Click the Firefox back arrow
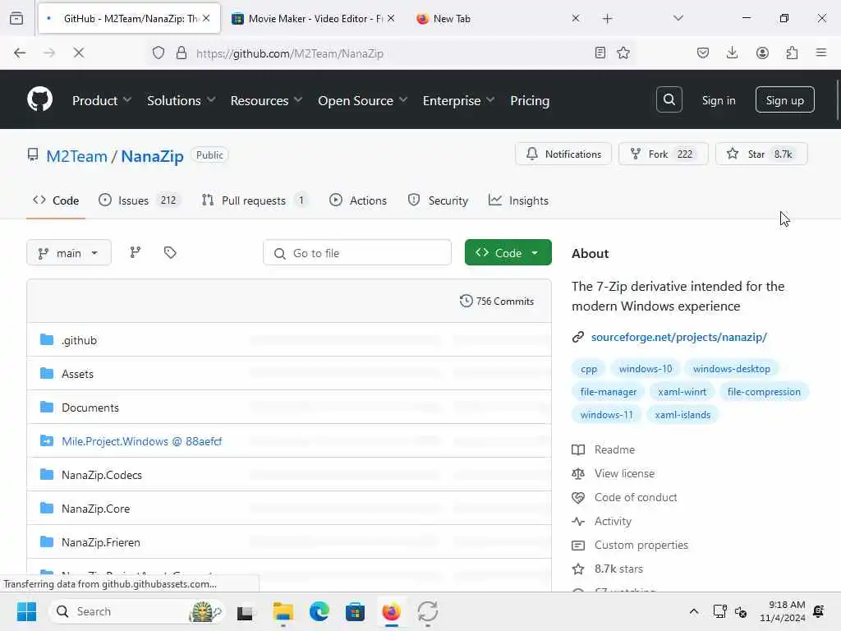This screenshot has width=841, height=631. pyautogui.click(x=20, y=53)
